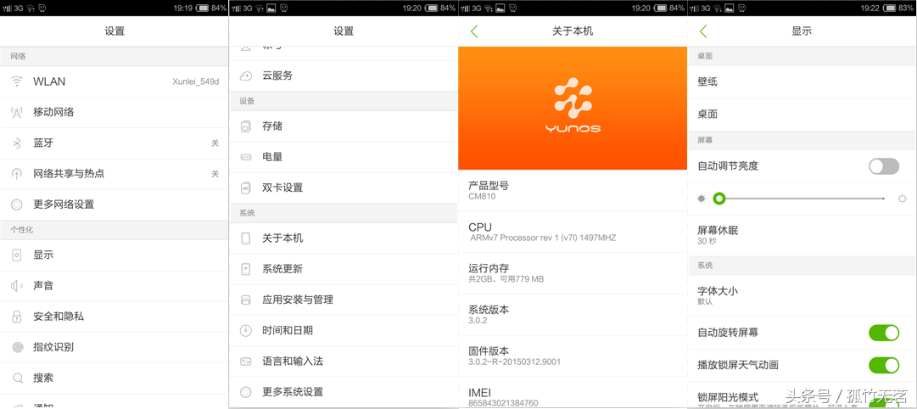Tap the 自动旋转屏幕 label
The width and height of the screenshot is (917, 409).
click(728, 333)
